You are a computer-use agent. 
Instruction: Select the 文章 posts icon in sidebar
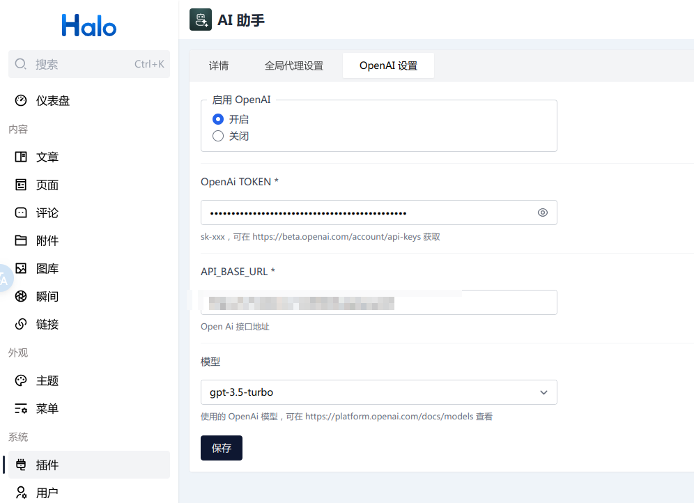click(x=20, y=157)
